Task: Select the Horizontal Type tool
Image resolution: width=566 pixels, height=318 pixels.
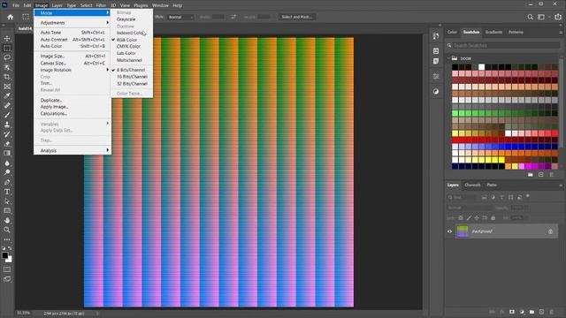Action: (7, 192)
